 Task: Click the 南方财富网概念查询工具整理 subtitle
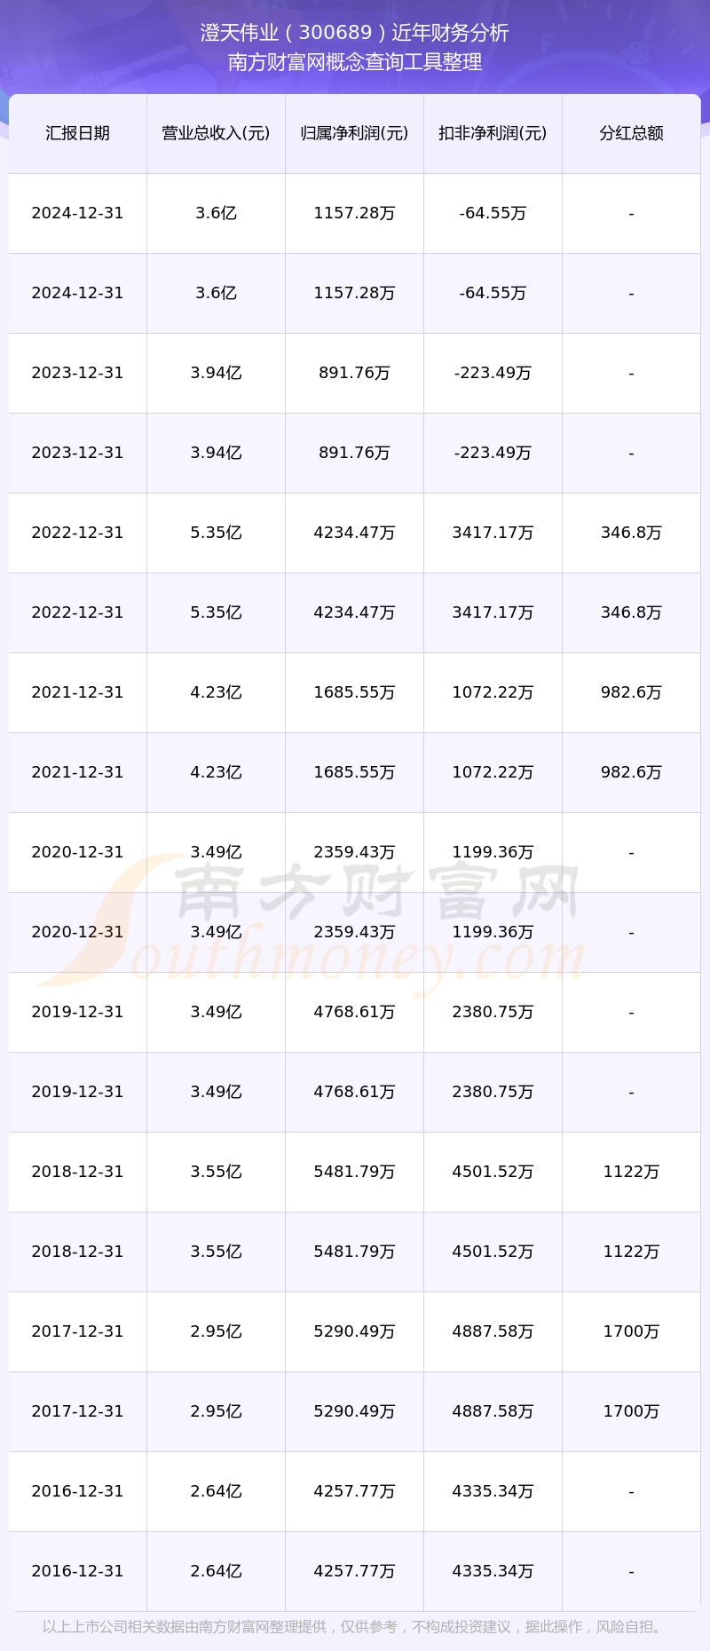(x=355, y=62)
